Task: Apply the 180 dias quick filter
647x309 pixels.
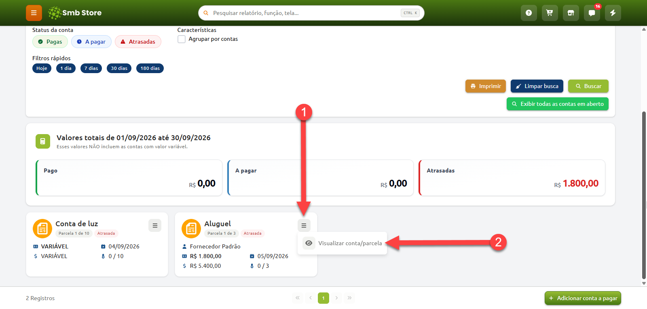Action: pyautogui.click(x=150, y=68)
